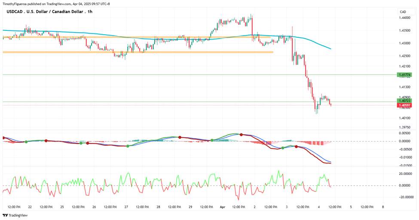This screenshot has width=419, height=220.
Task: Click the 1.39750 price axis value
Action: tap(404, 127)
